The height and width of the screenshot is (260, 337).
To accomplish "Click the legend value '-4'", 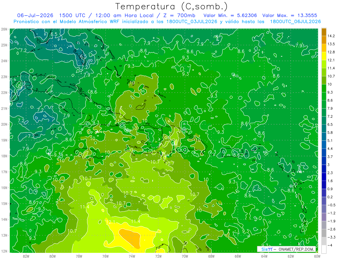I will [x=330, y=245].
